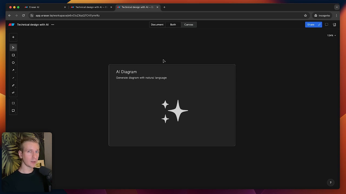Pick the Comment tool in left toolbar
This screenshot has height=194, width=346.
point(13,111)
